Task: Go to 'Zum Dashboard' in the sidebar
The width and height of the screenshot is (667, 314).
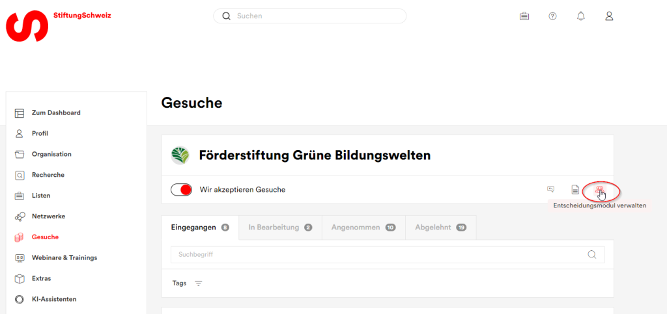Action: pyautogui.click(x=55, y=112)
